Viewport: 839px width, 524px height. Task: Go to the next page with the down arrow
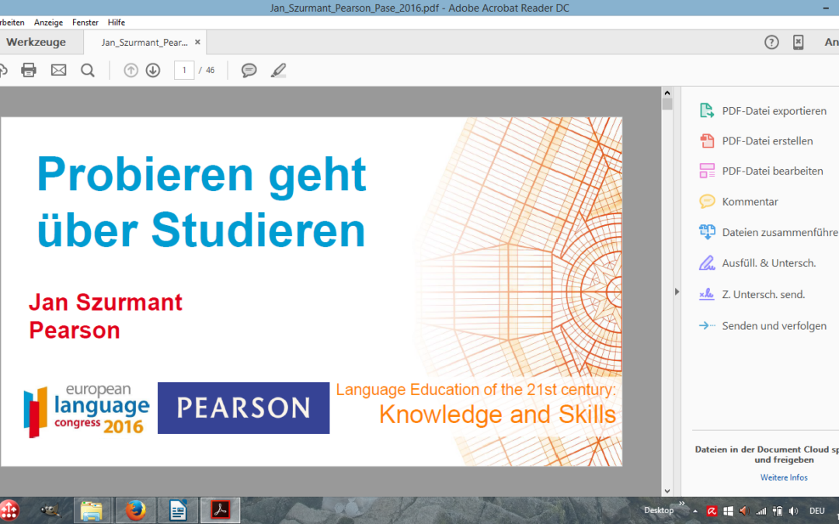153,70
